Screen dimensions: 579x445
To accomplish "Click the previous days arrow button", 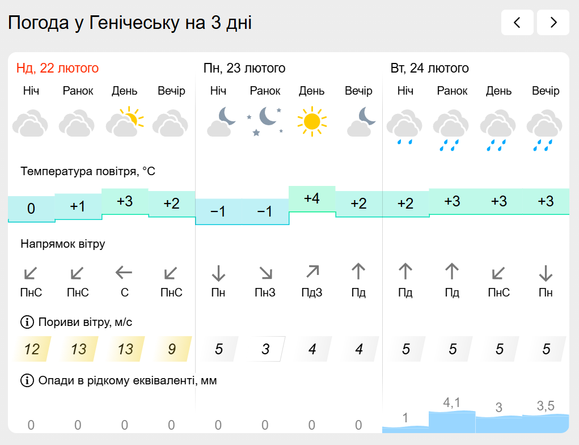I will (517, 23).
